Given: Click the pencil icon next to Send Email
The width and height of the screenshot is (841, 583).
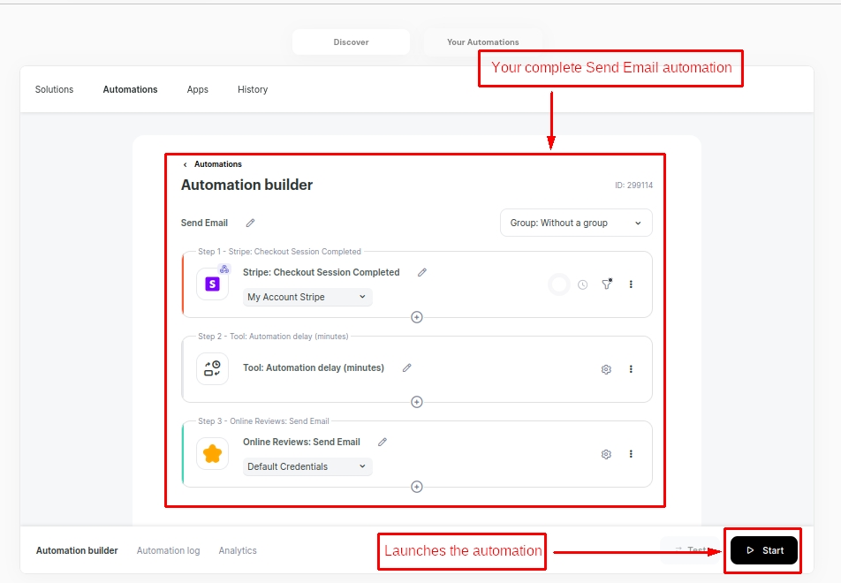Looking at the screenshot, I should pyautogui.click(x=251, y=223).
